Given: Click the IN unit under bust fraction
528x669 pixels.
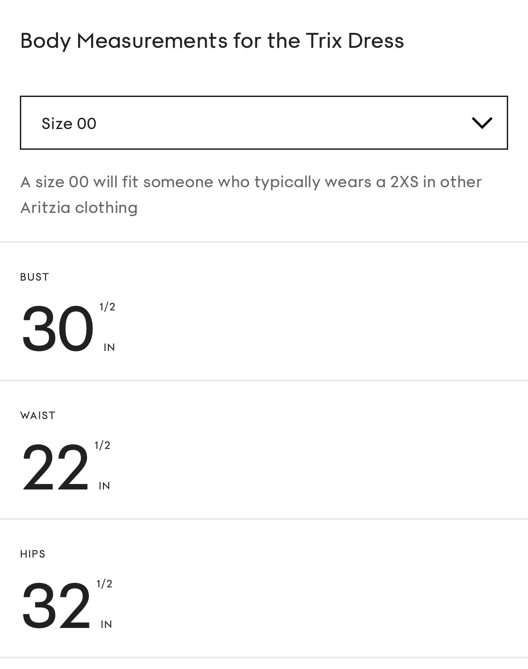Looking at the screenshot, I should [109, 347].
